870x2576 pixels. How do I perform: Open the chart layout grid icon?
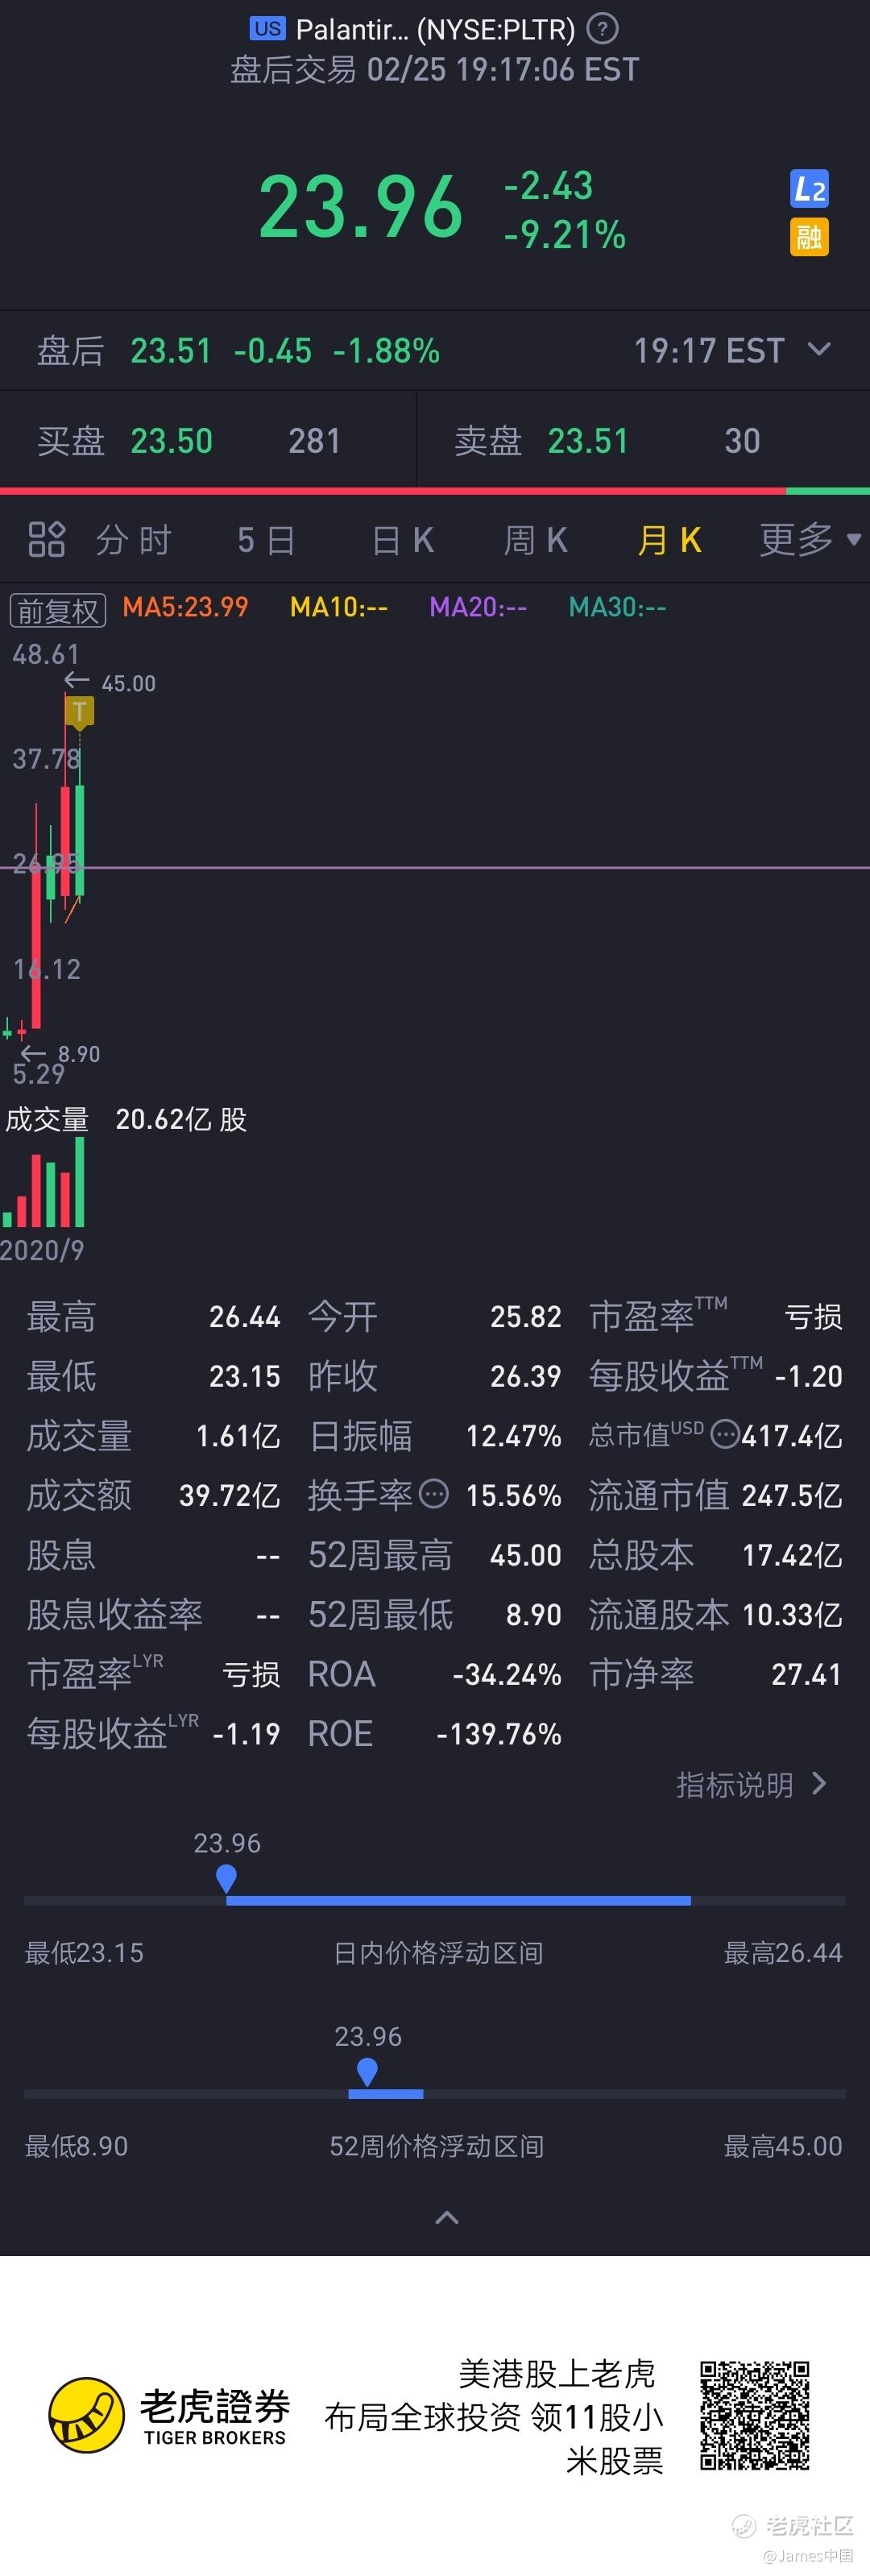click(46, 539)
